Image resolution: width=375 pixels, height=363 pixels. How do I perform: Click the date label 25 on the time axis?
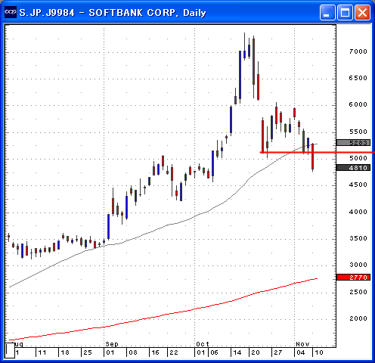click(88, 352)
